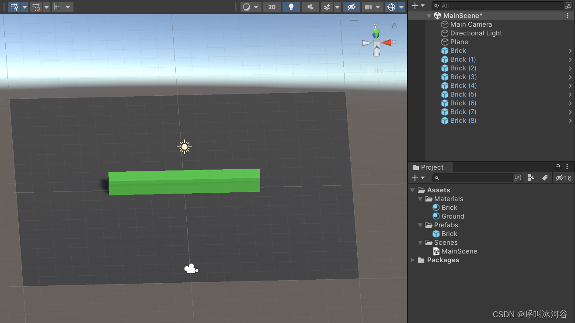Open the Gizmos dropdown arrow
The image size is (575, 323).
pyautogui.click(x=401, y=7)
